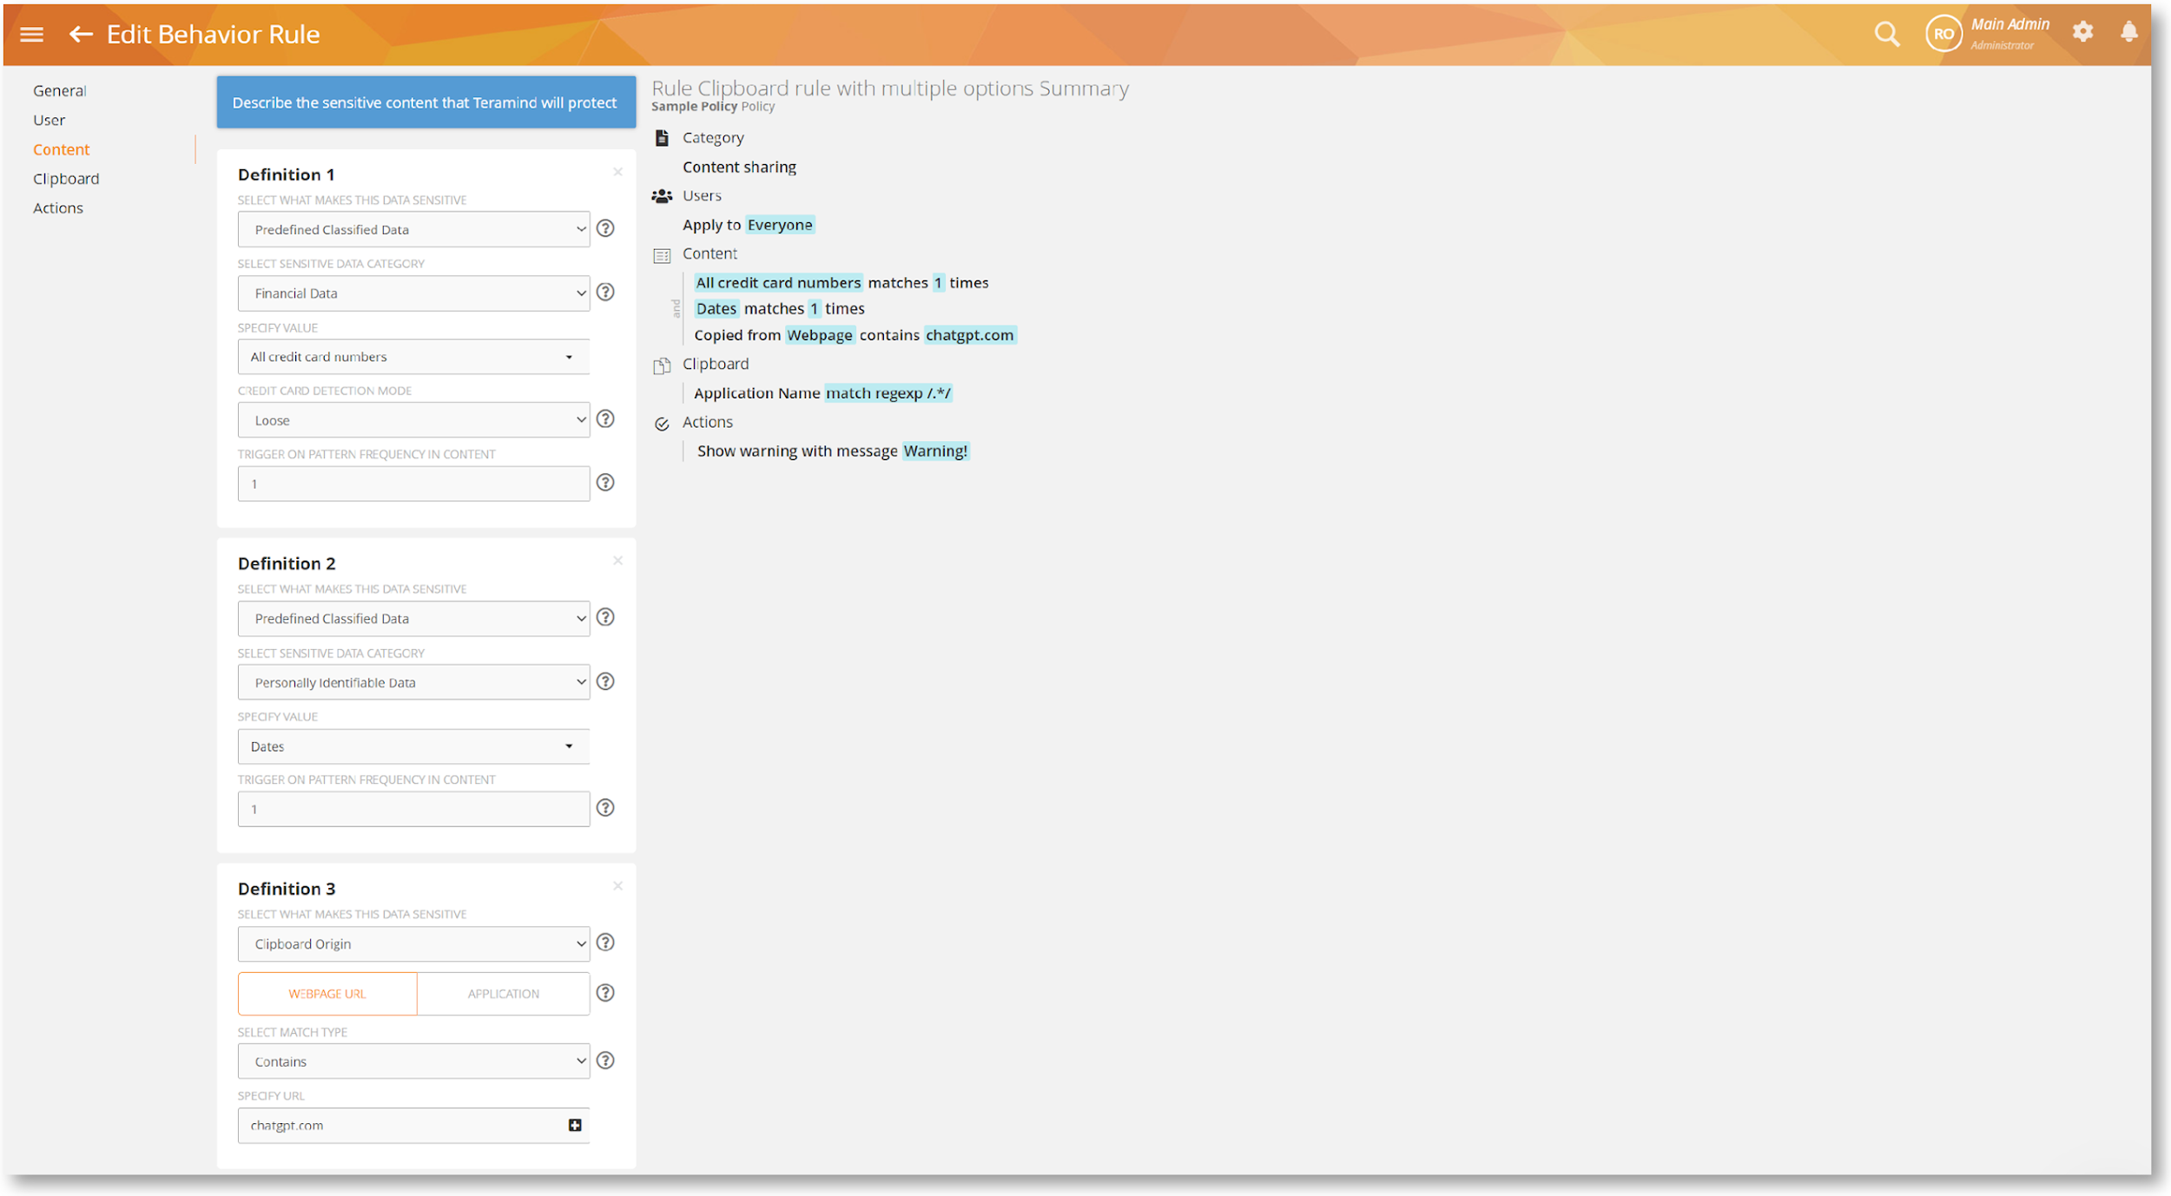
Task: Open the notifications bell
Action: pos(2128,32)
